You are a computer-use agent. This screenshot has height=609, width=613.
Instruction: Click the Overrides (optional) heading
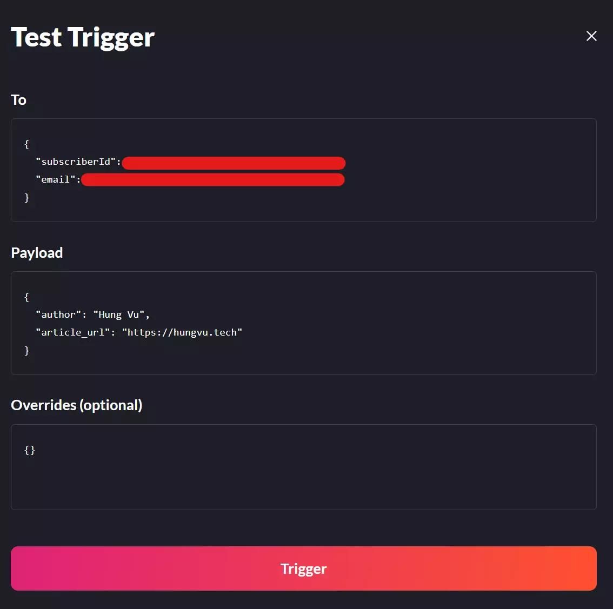[x=77, y=405]
